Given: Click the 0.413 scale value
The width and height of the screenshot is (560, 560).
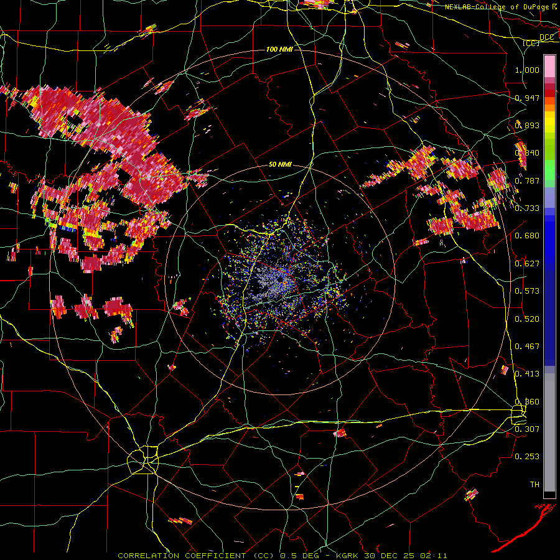Looking at the screenshot, I should click(x=527, y=374).
